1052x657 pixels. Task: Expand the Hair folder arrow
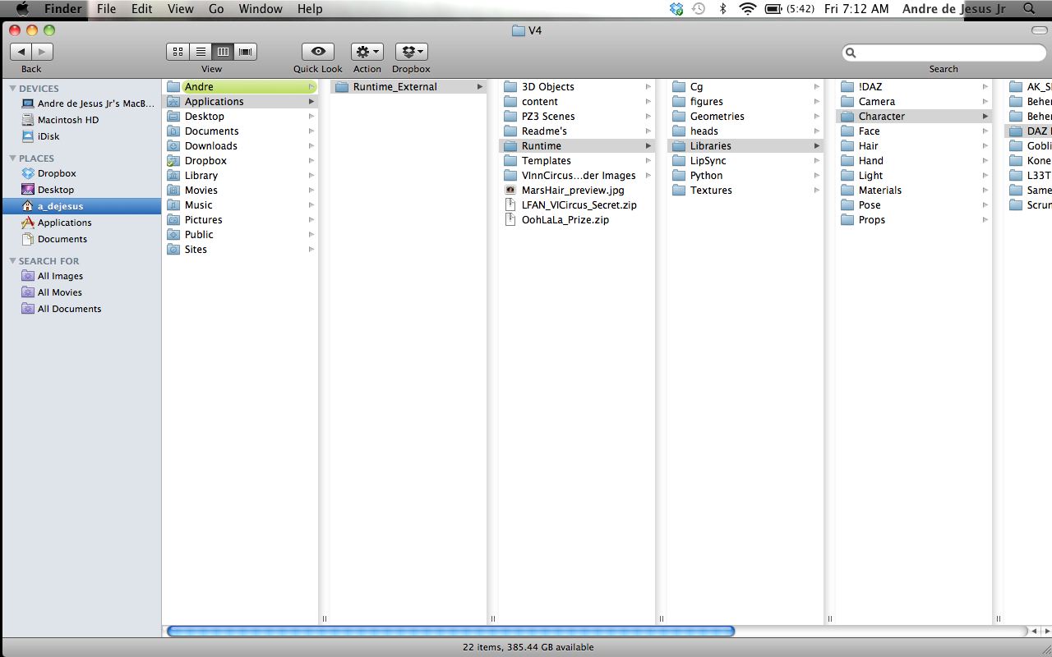(x=985, y=146)
